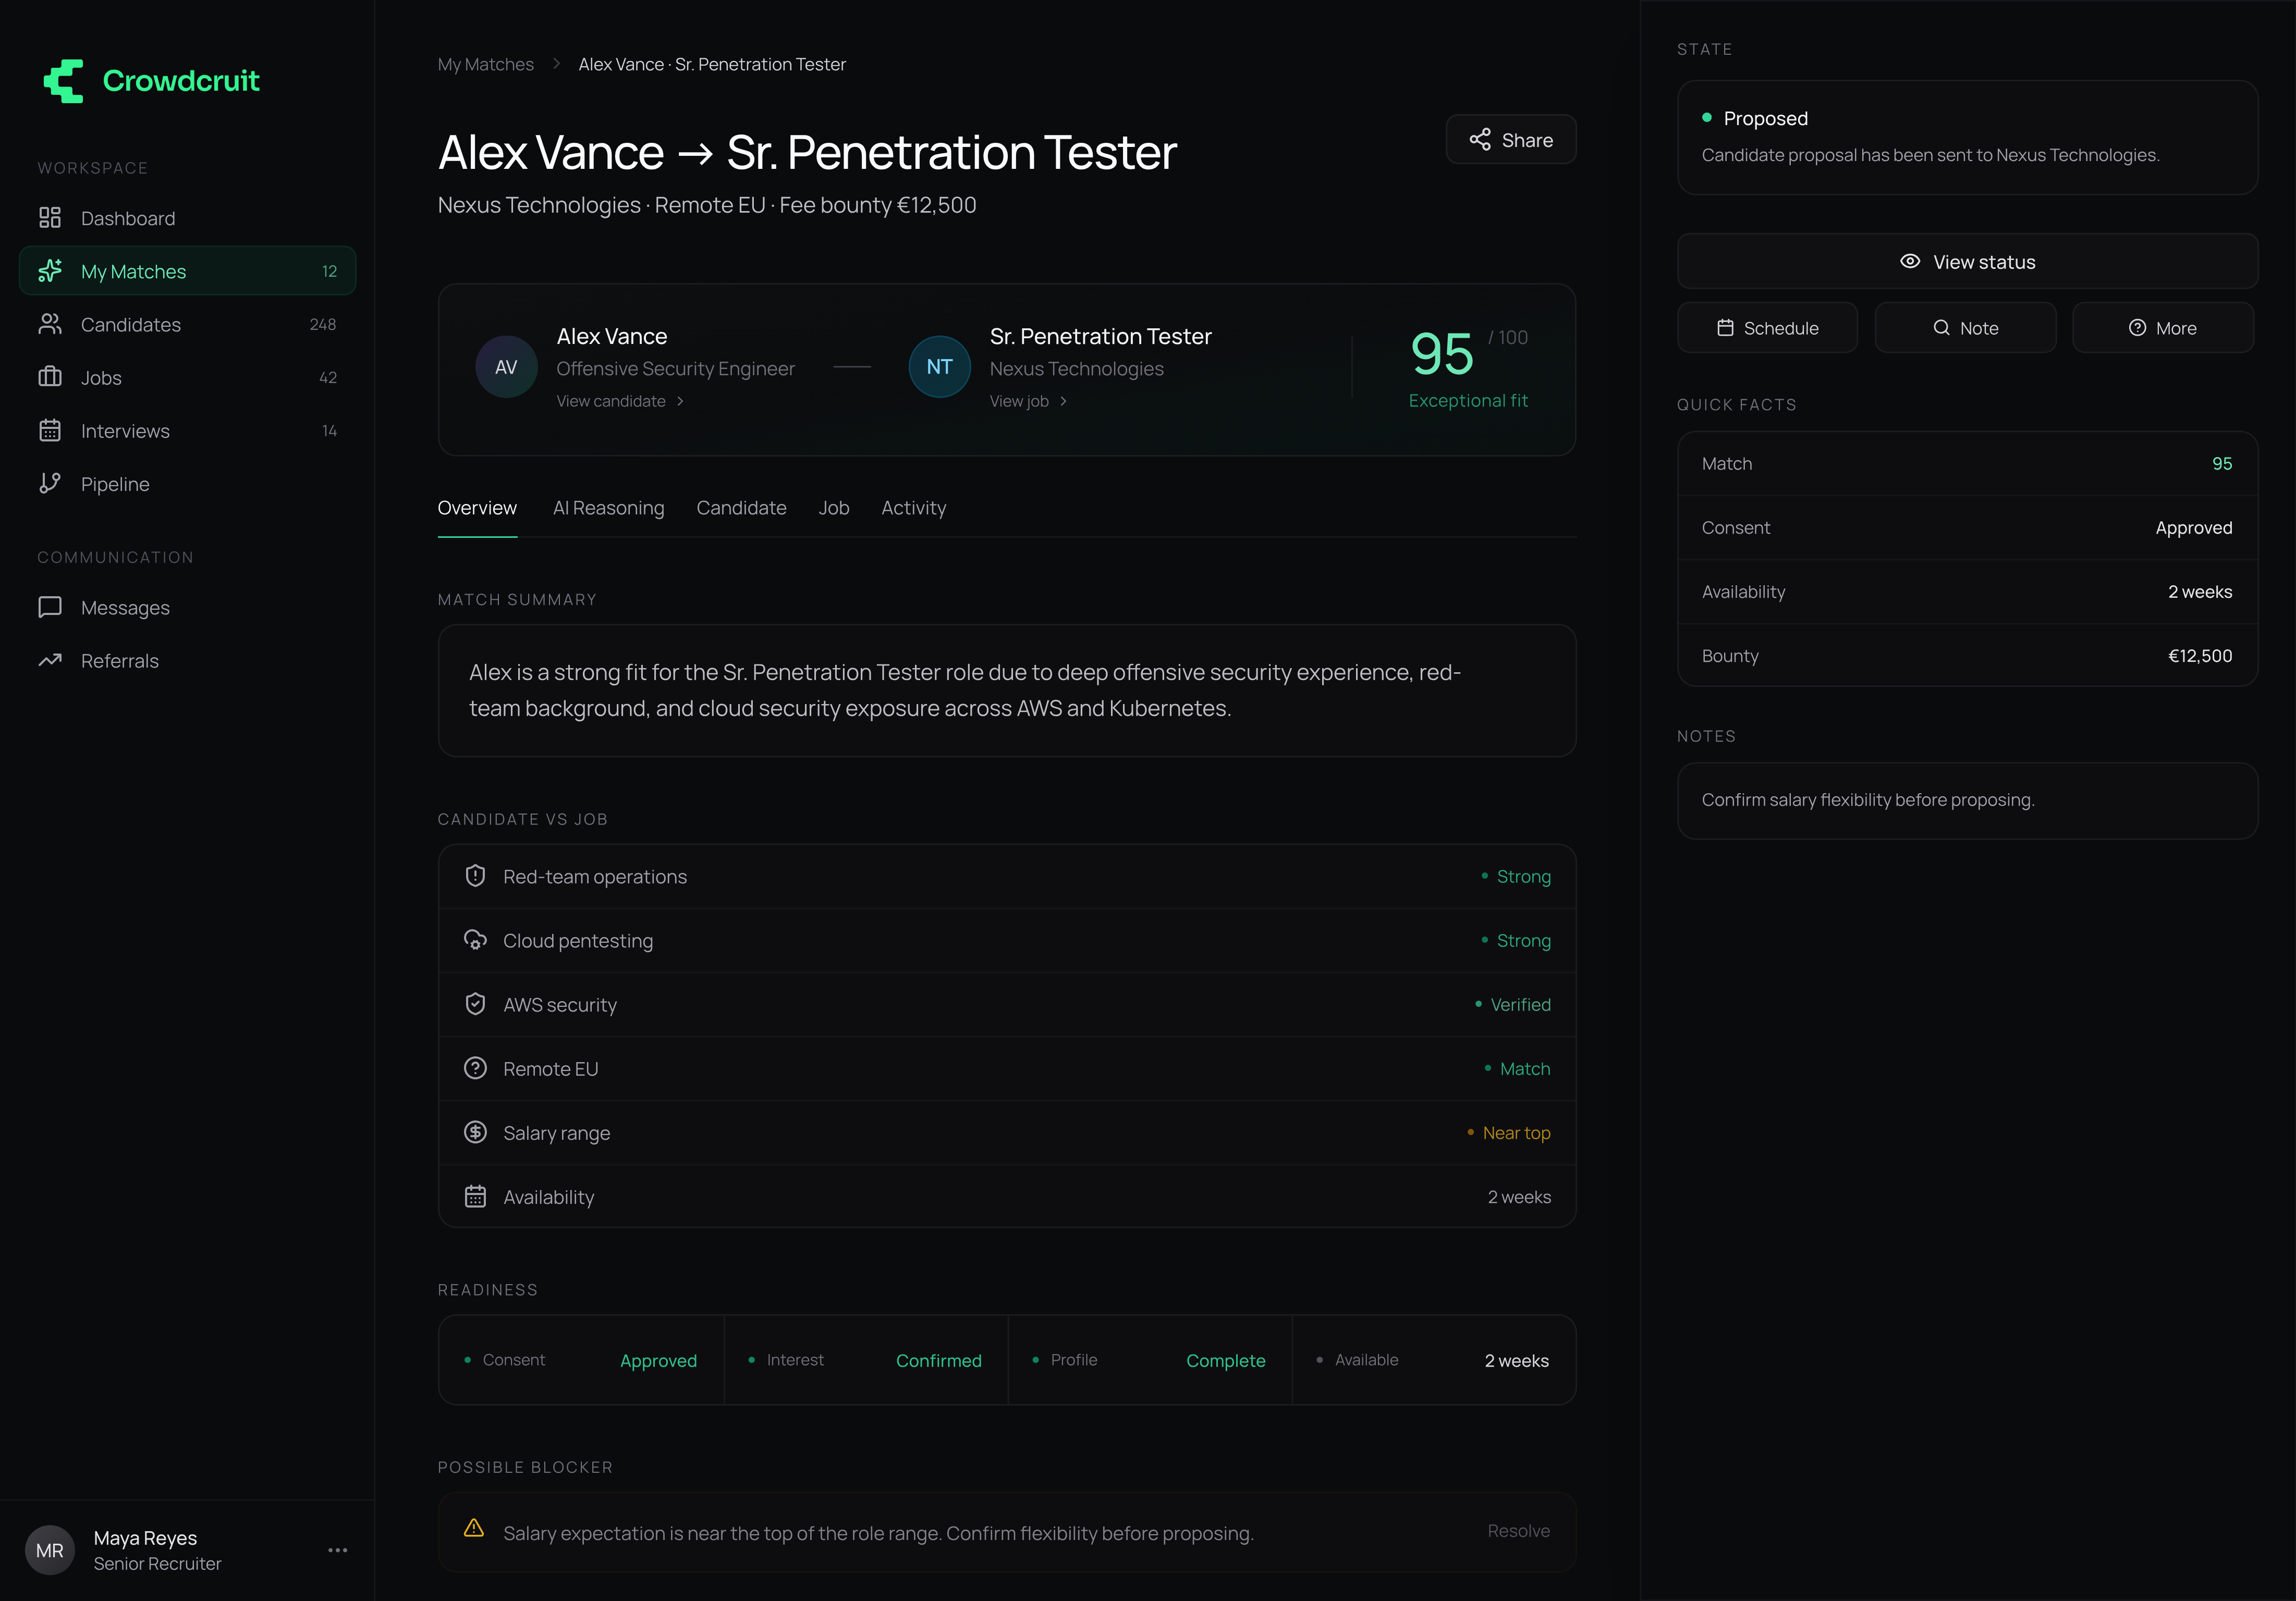Open the user menu ellipsis for Maya Reyes
The height and width of the screenshot is (1601, 2296).
(x=338, y=1550)
